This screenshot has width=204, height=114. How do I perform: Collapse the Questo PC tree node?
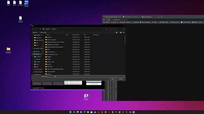click(x=33, y=52)
